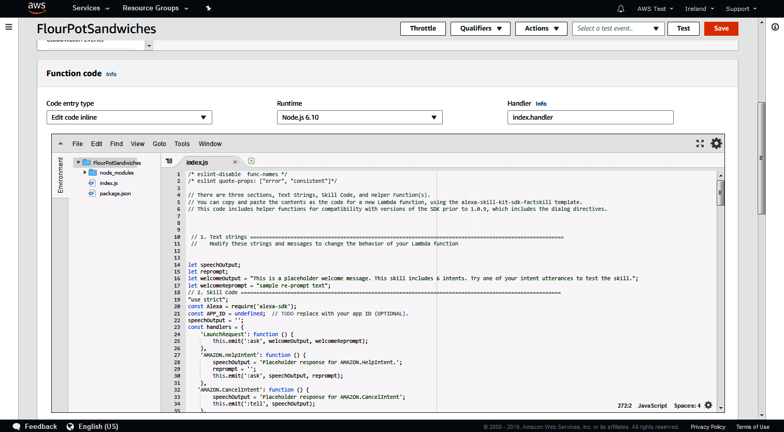This screenshot has height=432, width=784.
Task: Open code editor preferences gear in toolbar
Action: [716, 143]
